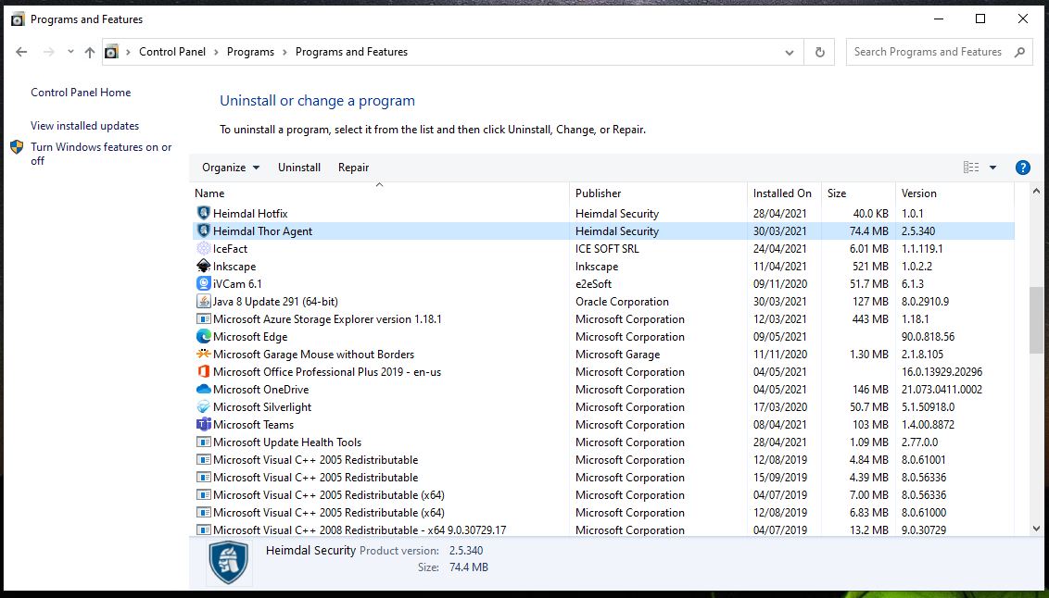Open View installed updates link

(85, 126)
